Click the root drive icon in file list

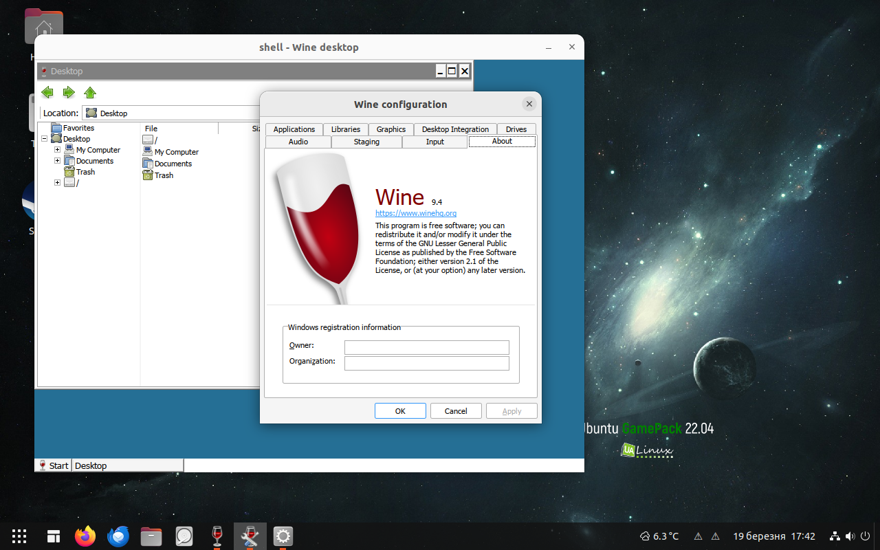pos(148,140)
